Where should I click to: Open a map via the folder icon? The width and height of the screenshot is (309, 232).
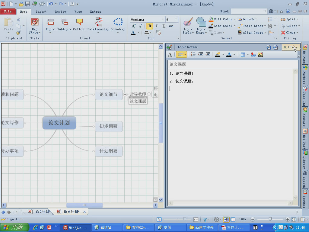(x=21, y=4)
